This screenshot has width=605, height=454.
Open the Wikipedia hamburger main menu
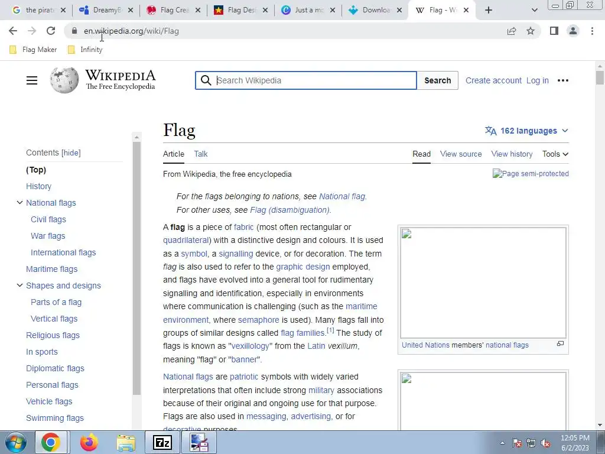pos(32,80)
